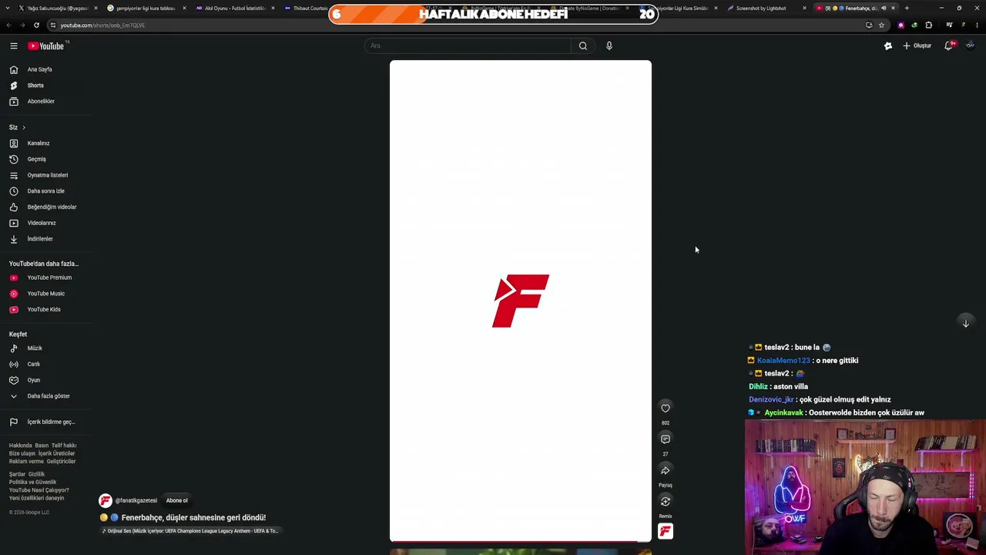986x555 pixels.
Task: Switch to şampiyonlar ligi kura tablosu tab
Action: click(146, 8)
